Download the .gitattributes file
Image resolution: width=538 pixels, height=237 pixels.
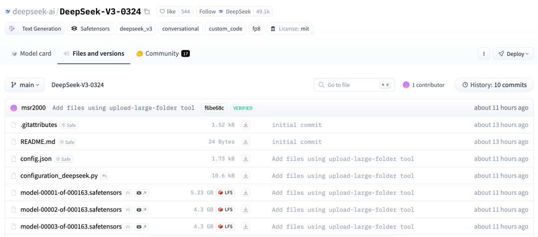click(x=246, y=125)
